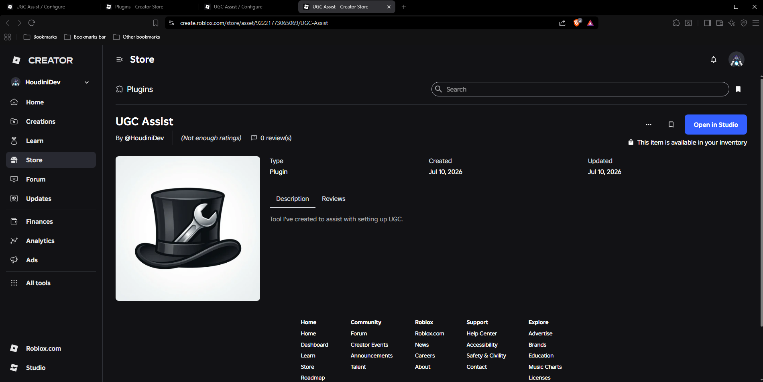Reload the page

click(32, 23)
